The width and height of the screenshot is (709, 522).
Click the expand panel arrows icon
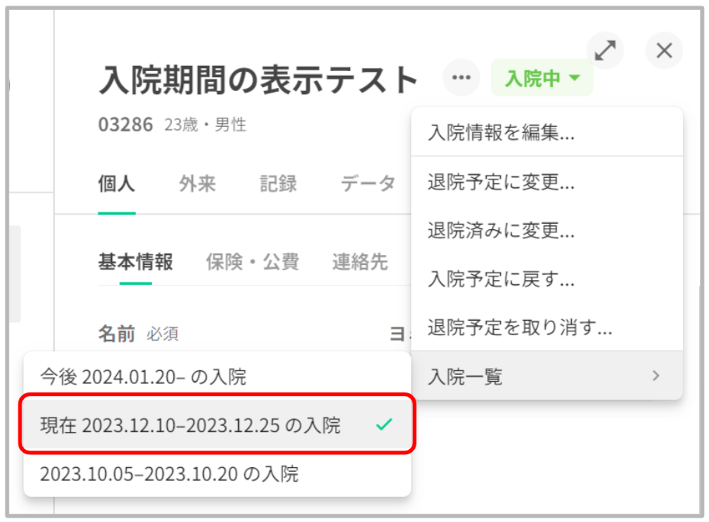click(605, 50)
